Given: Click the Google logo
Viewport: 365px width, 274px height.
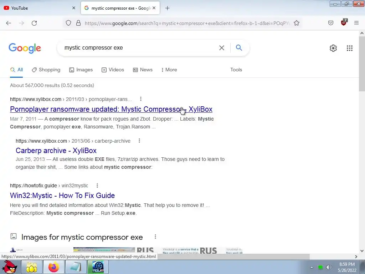Looking at the screenshot, I should click(25, 48).
